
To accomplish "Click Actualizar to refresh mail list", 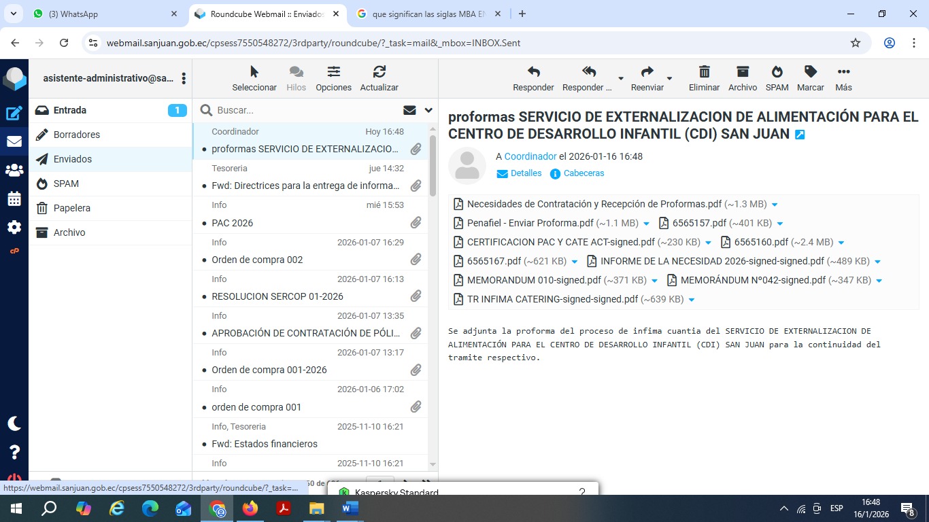I will [x=379, y=72].
